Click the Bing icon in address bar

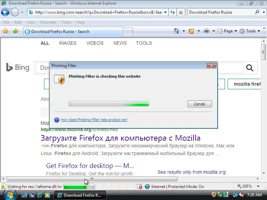(31, 12)
